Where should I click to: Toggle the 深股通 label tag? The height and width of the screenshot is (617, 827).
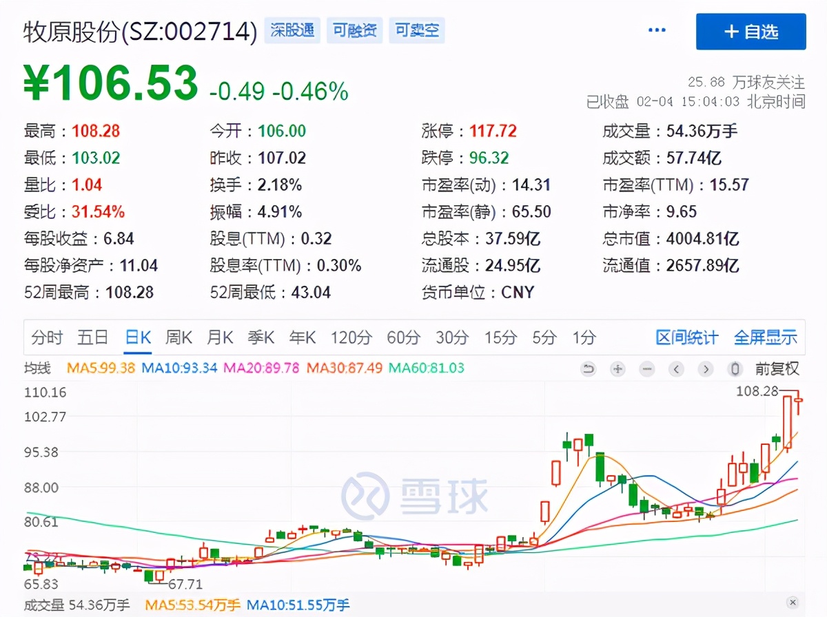pos(292,30)
